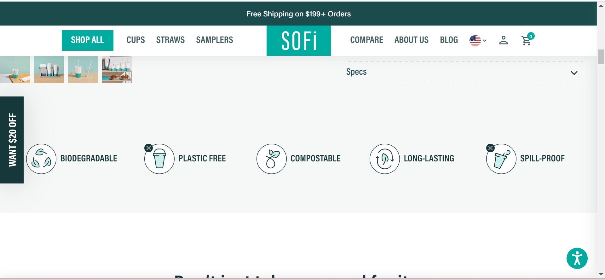Click the Long-Lasting cycle icon
This screenshot has width=605, height=279.
(385, 159)
